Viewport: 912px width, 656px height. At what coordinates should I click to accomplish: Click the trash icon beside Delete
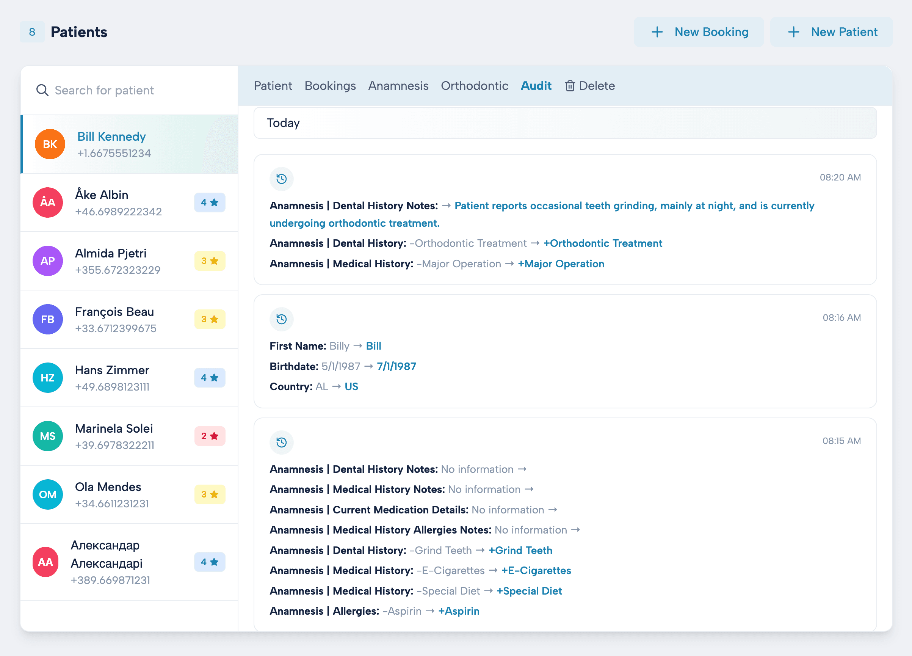[x=569, y=86]
